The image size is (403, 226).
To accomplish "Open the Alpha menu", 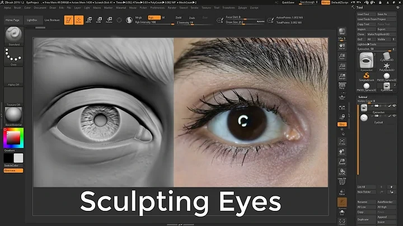I will [x=7, y=8].
